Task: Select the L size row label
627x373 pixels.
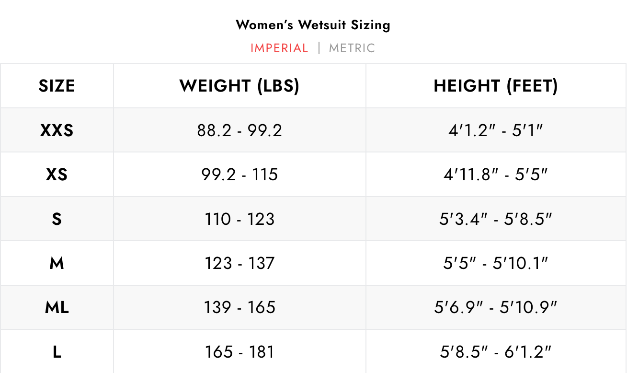Action: click(x=57, y=352)
